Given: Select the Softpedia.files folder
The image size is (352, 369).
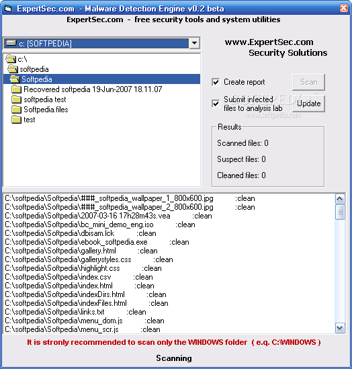Looking at the screenshot, I should click(x=46, y=110).
